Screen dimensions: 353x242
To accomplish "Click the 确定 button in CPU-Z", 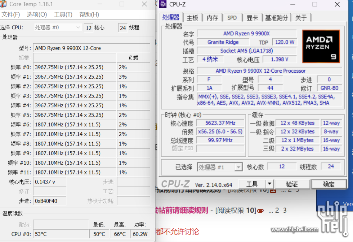I will (329, 184).
